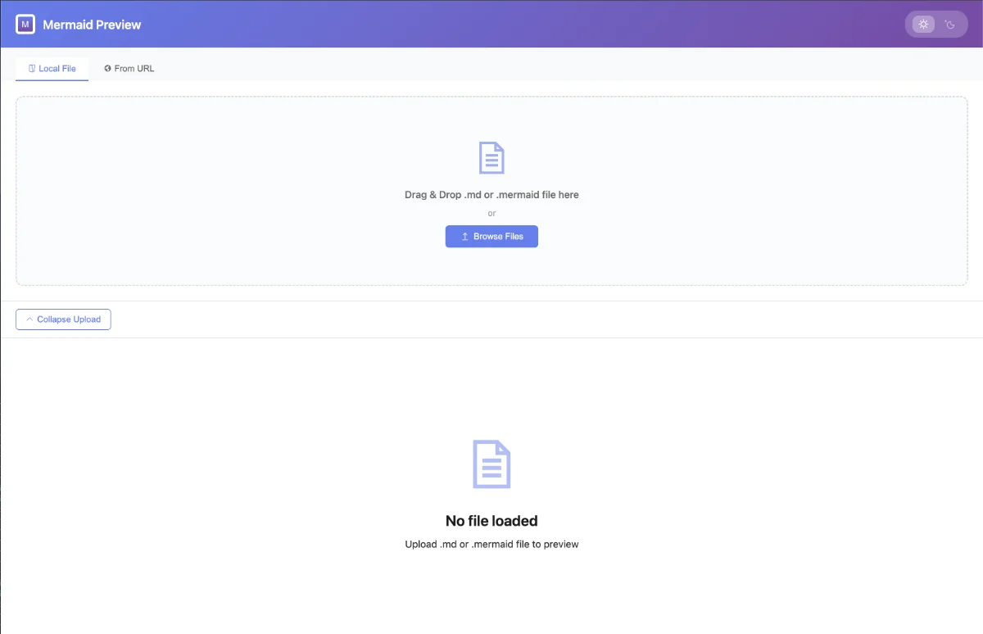Click the large document icon above No file loaded
Screen dimensions: 983x634
coord(491,464)
